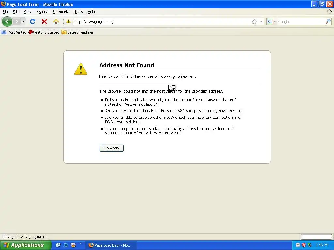Viewport: 334px width, 250px height.
Task: Bookmark this page with the star icon
Action: [254, 22]
